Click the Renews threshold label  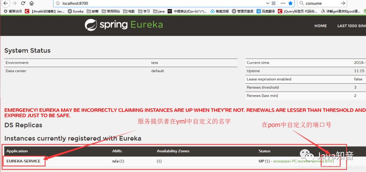[x=263, y=87]
